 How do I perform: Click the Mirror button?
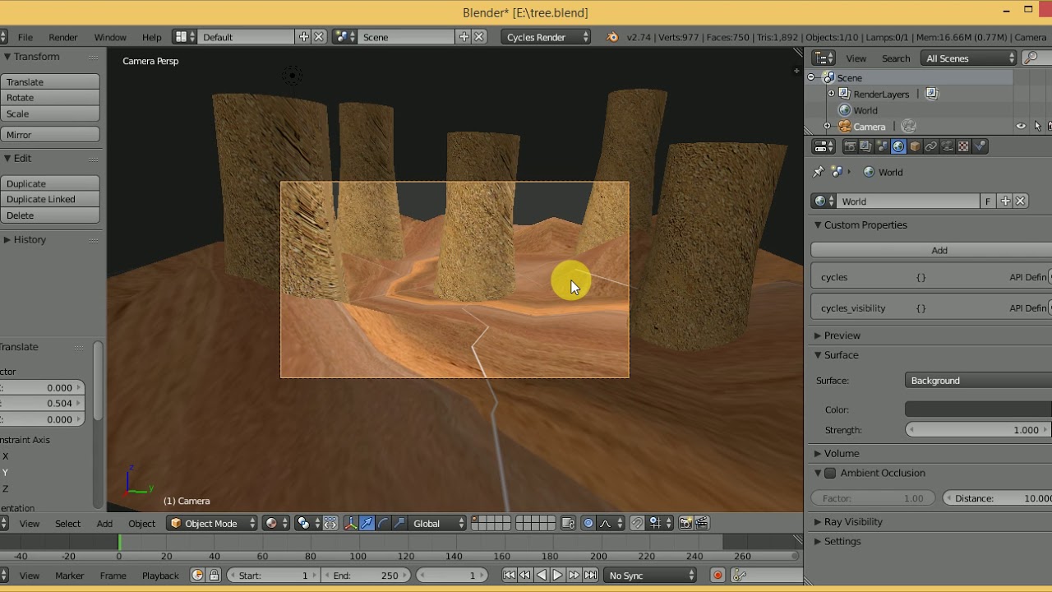tap(50, 135)
